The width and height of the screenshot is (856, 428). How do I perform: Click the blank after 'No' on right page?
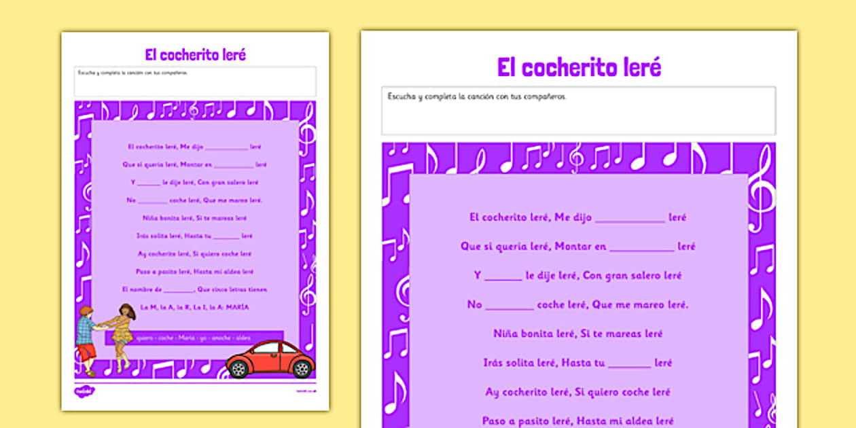click(510, 306)
